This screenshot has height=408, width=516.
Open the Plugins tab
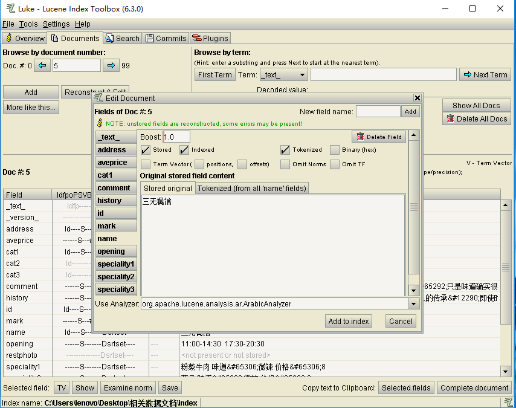pos(210,38)
